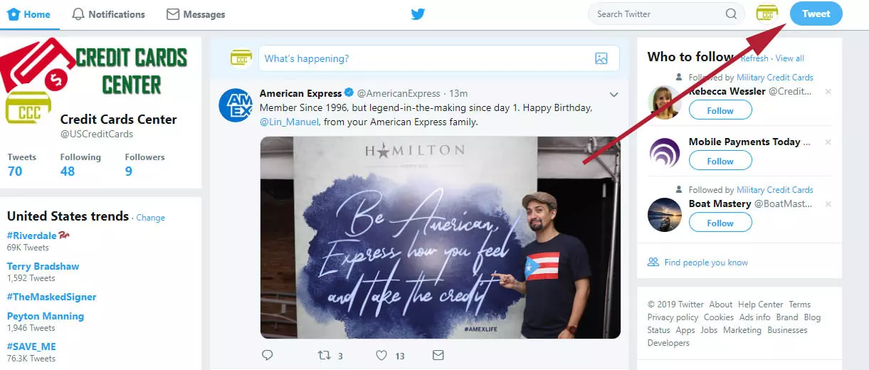Follow Rebecca Wessler

click(720, 110)
